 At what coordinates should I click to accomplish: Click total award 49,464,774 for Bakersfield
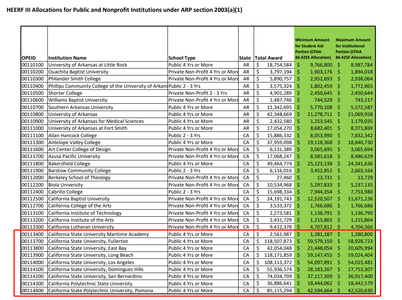point(279,164)
